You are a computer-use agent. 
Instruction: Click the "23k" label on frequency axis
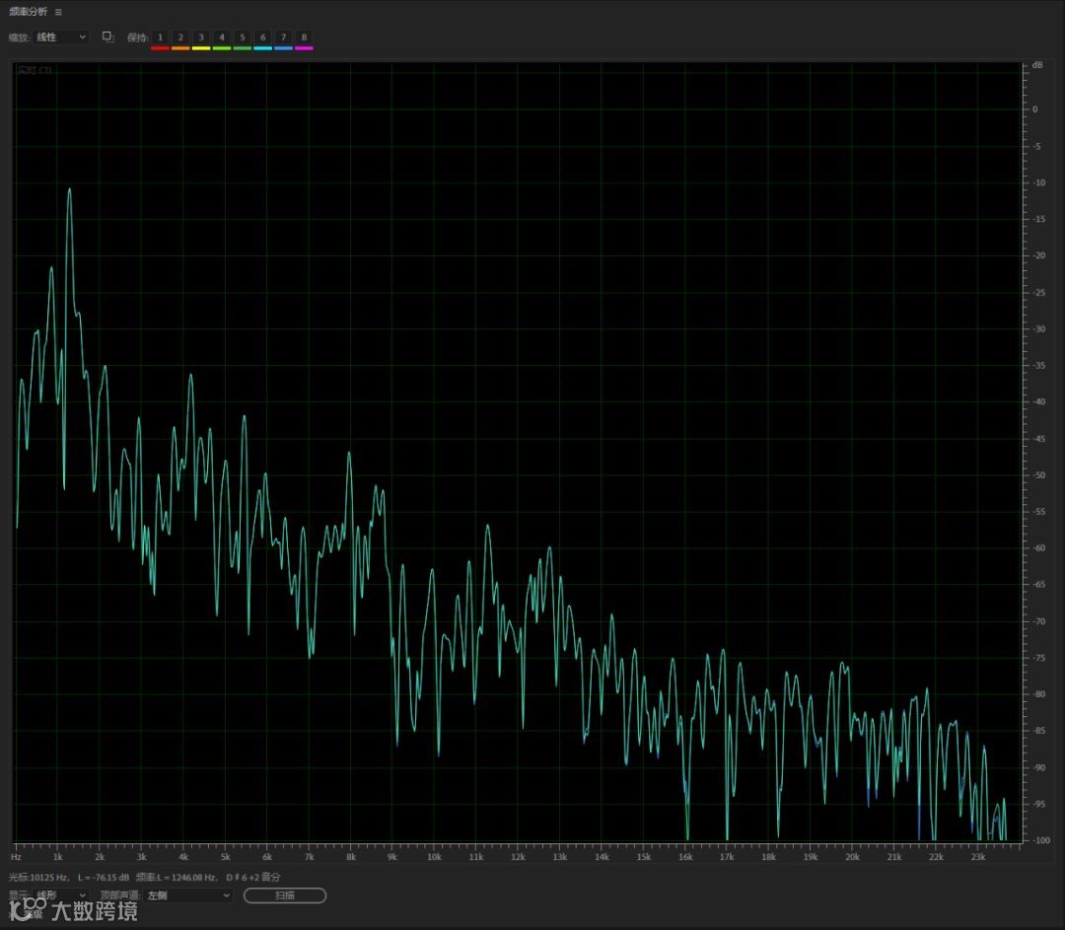978,857
